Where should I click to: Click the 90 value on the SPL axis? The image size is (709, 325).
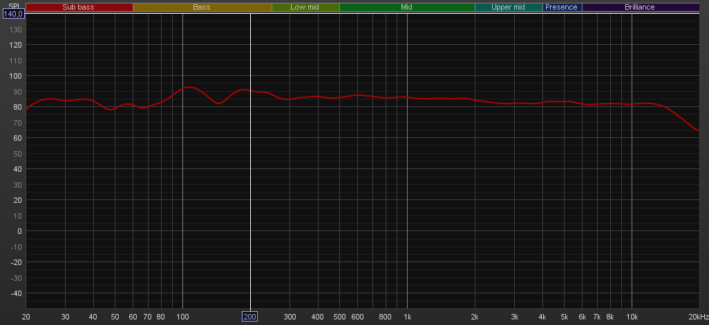[x=18, y=92]
